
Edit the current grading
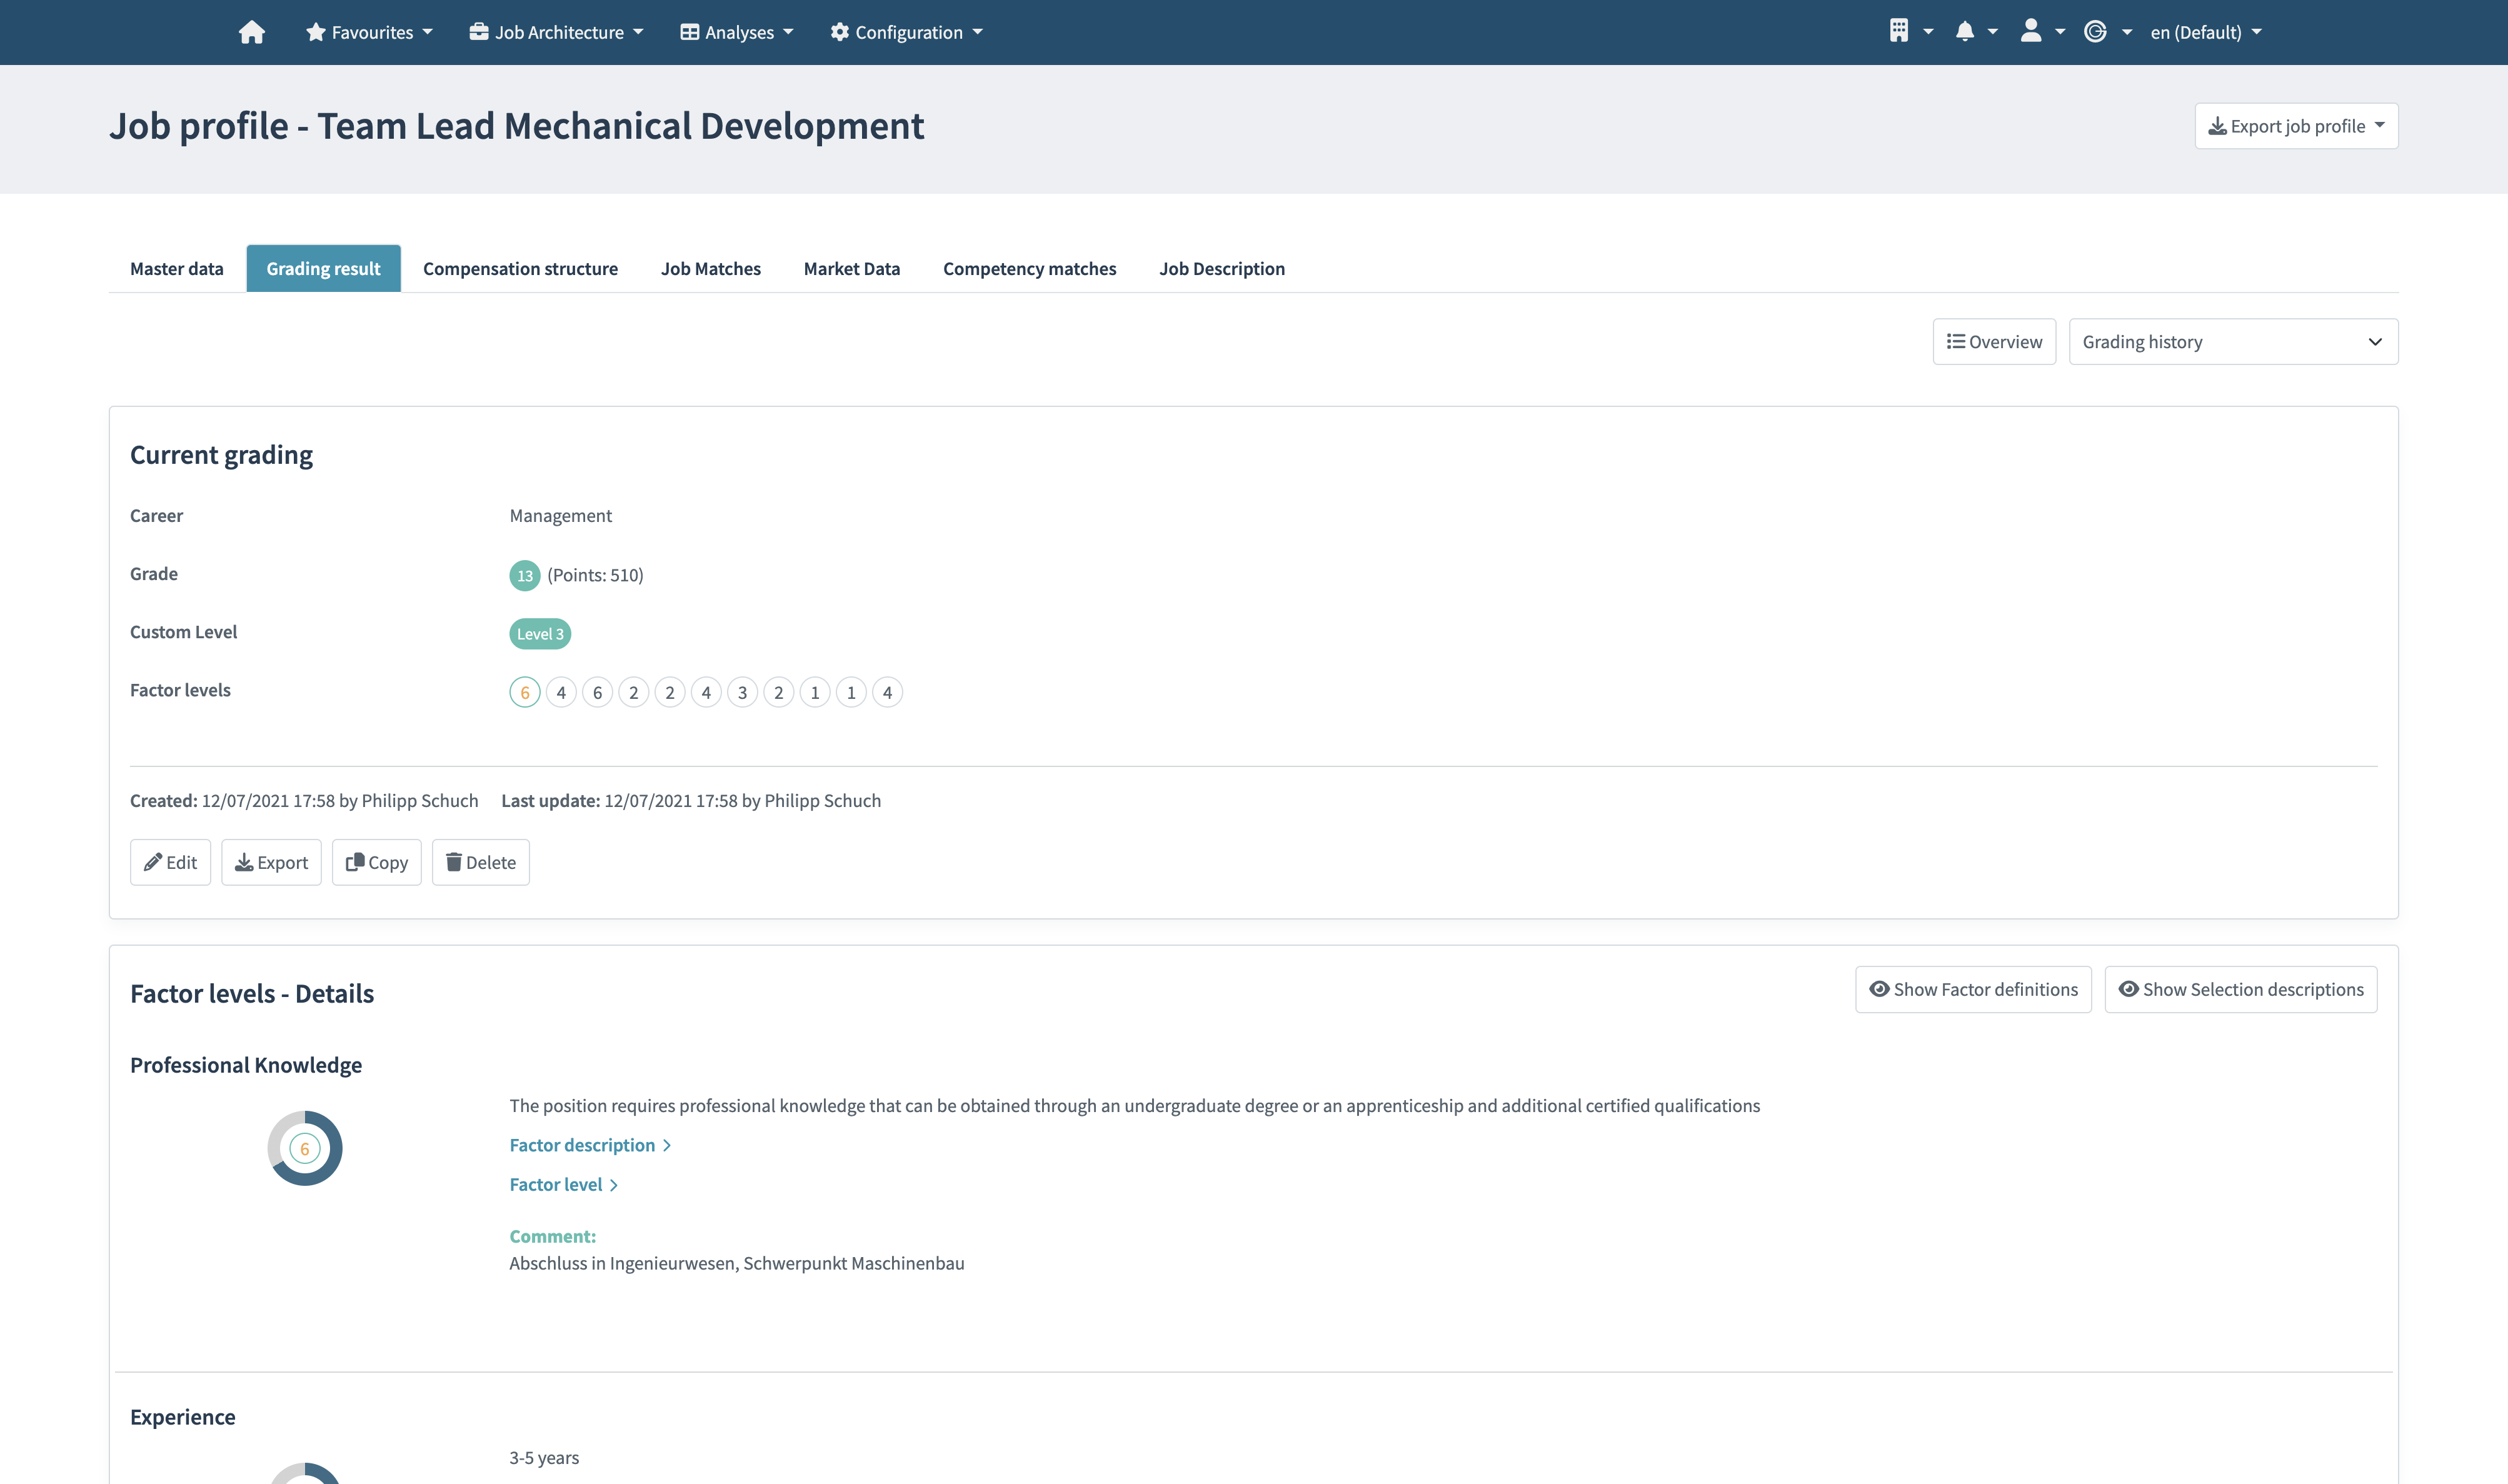coord(170,862)
